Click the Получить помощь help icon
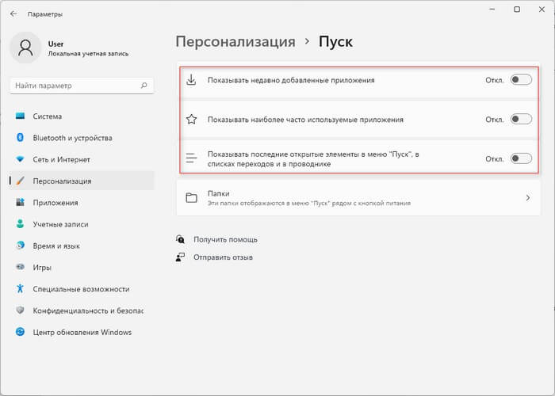The image size is (555, 396). 180,239
